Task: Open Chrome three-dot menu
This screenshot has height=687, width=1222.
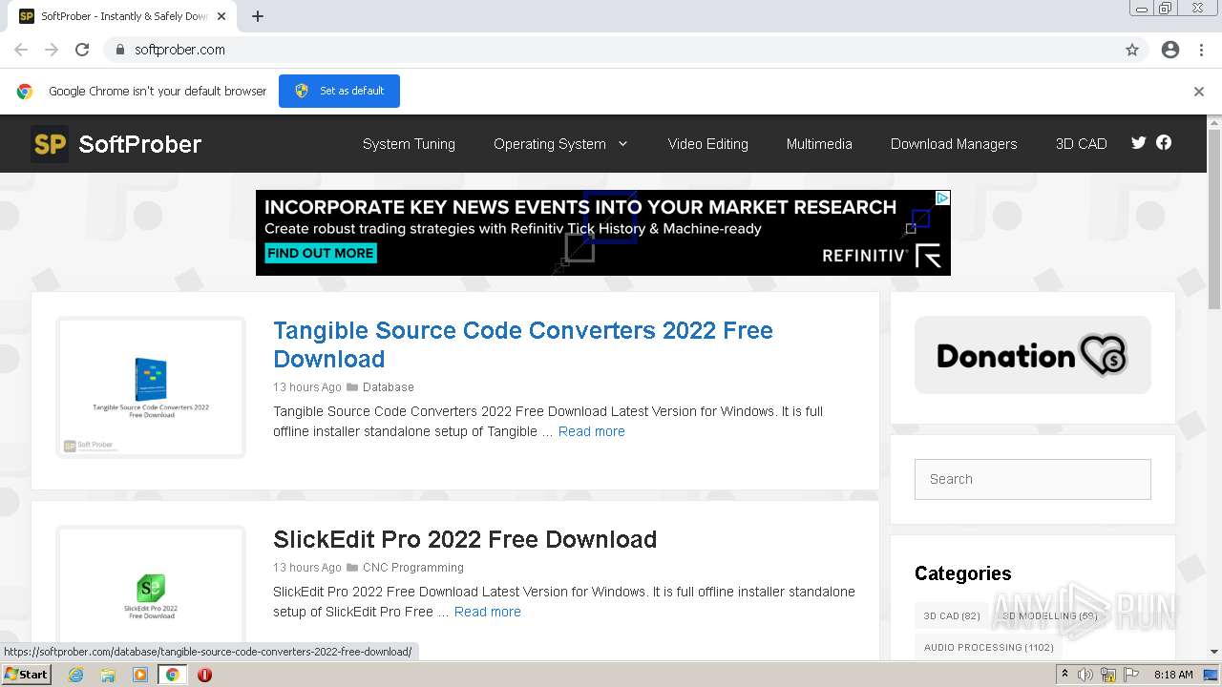Action: [x=1201, y=50]
